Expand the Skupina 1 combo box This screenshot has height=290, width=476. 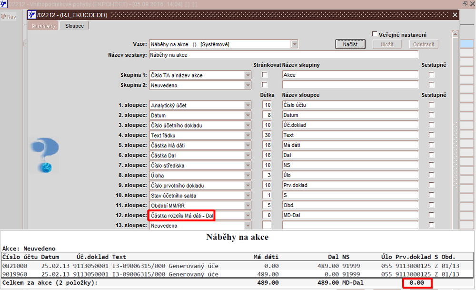tap(248, 75)
